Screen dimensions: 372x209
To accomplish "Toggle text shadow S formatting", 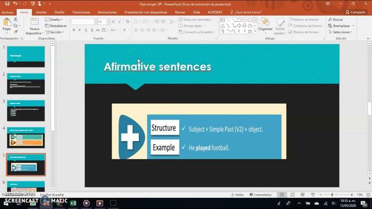I will [92, 30].
